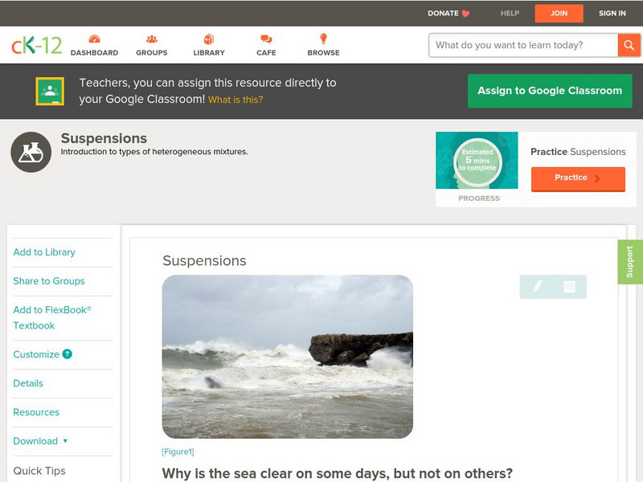This screenshot has height=482, width=643.
Task: Click the BROWSE menu label
Action: (x=324, y=53)
